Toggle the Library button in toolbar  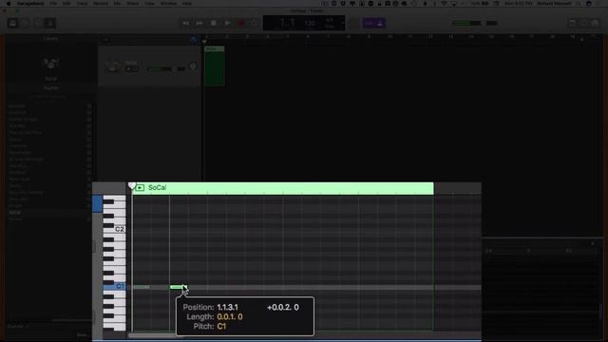click(12, 23)
